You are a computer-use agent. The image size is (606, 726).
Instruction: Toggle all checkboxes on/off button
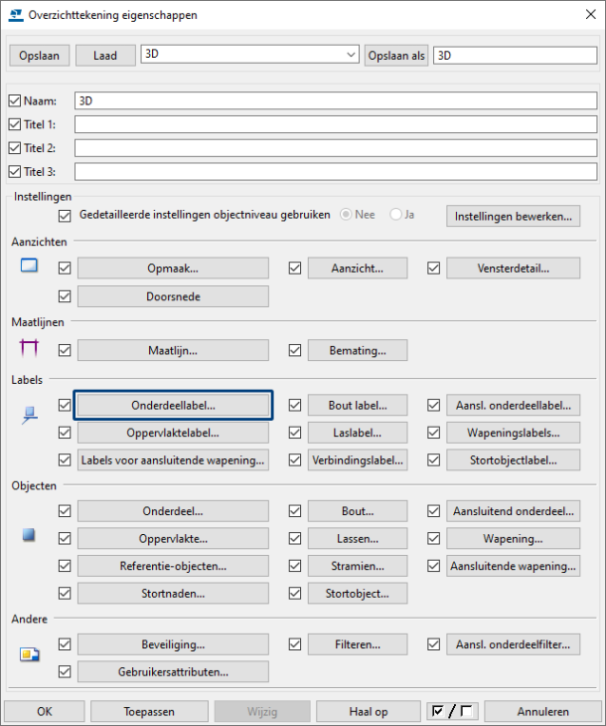pos(452,711)
